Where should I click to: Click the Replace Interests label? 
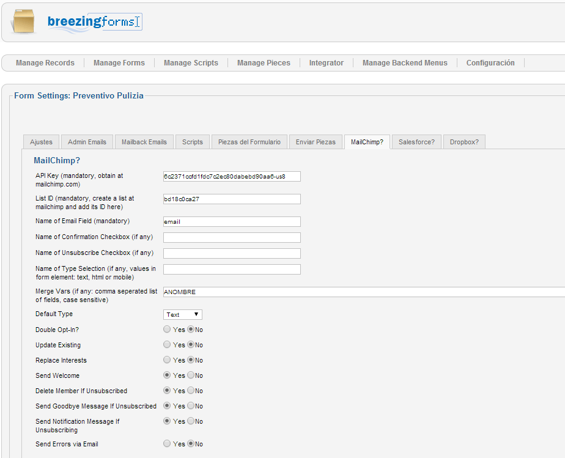tap(61, 360)
